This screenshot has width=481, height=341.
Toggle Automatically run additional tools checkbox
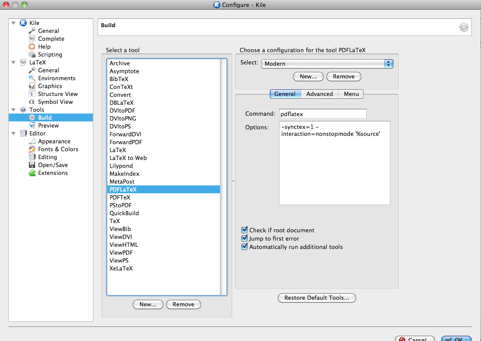pyautogui.click(x=244, y=246)
